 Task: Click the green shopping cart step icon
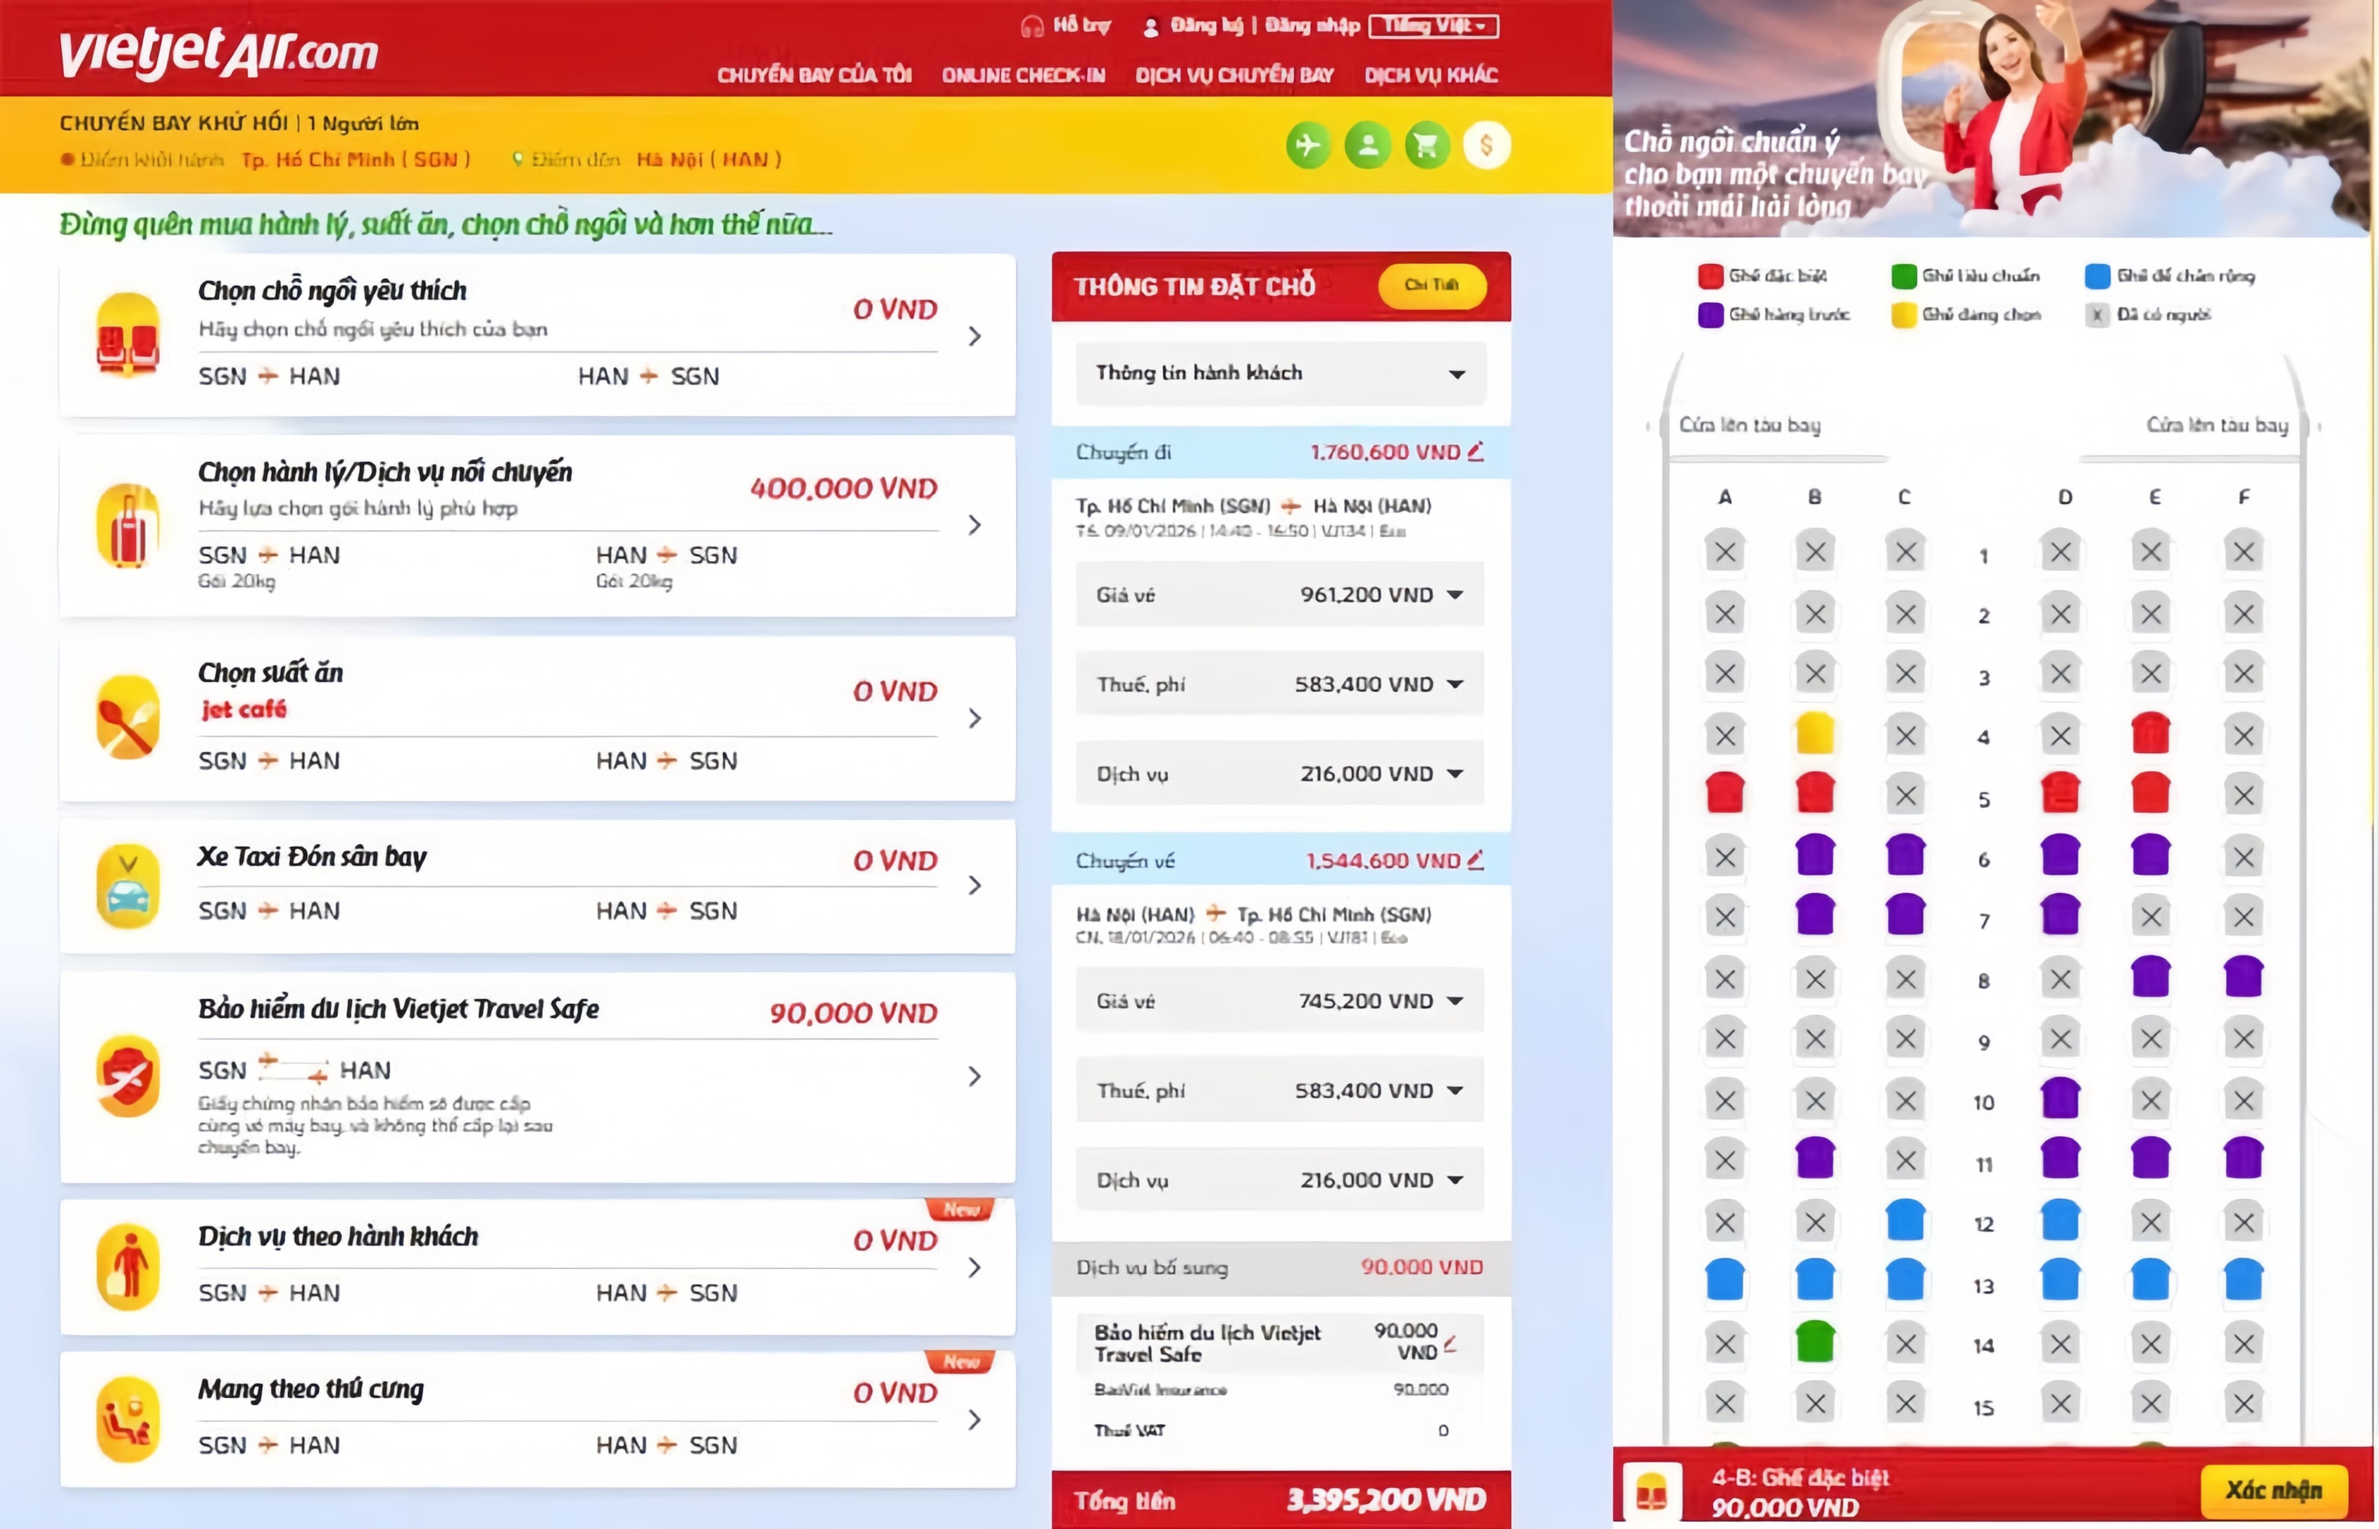click(1426, 146)
